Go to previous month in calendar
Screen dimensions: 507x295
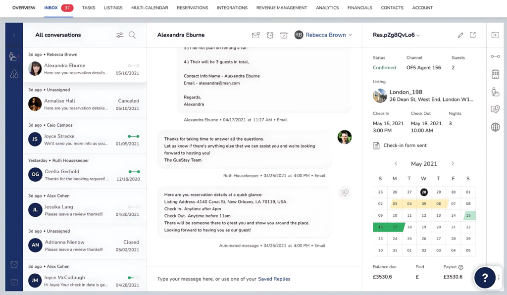click(x=396, y=163)
